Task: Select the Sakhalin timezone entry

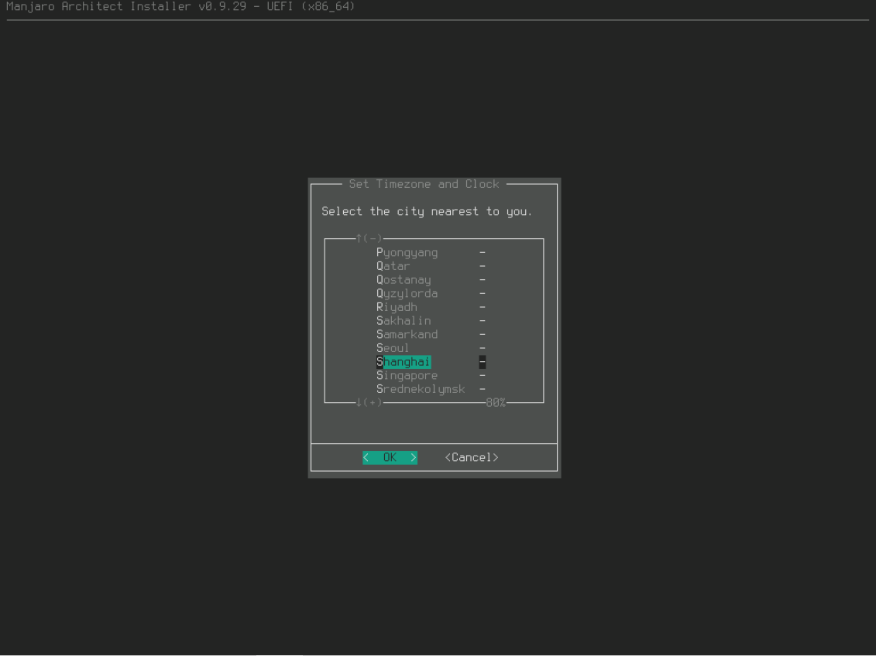Action: [404, 321]
